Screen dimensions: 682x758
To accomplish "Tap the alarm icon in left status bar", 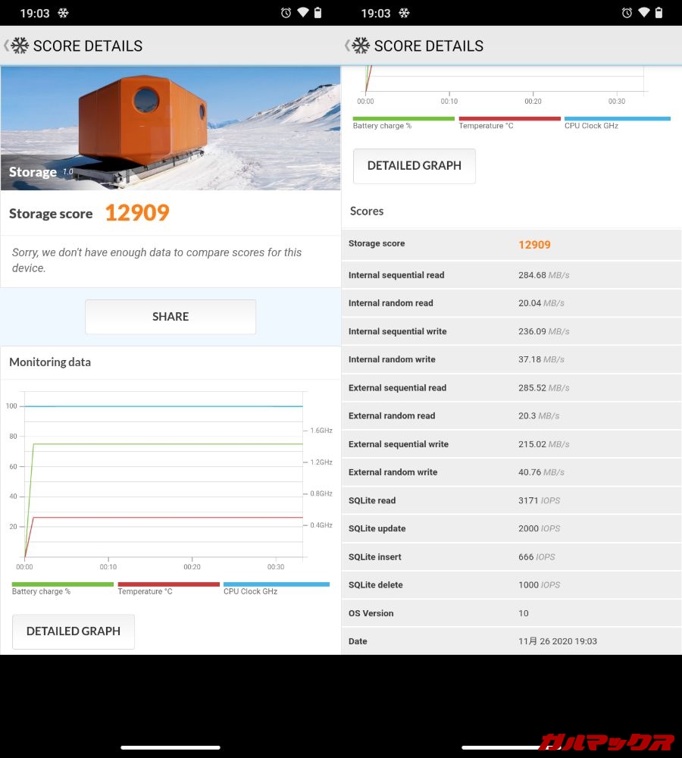I will (x=286, y=13).
